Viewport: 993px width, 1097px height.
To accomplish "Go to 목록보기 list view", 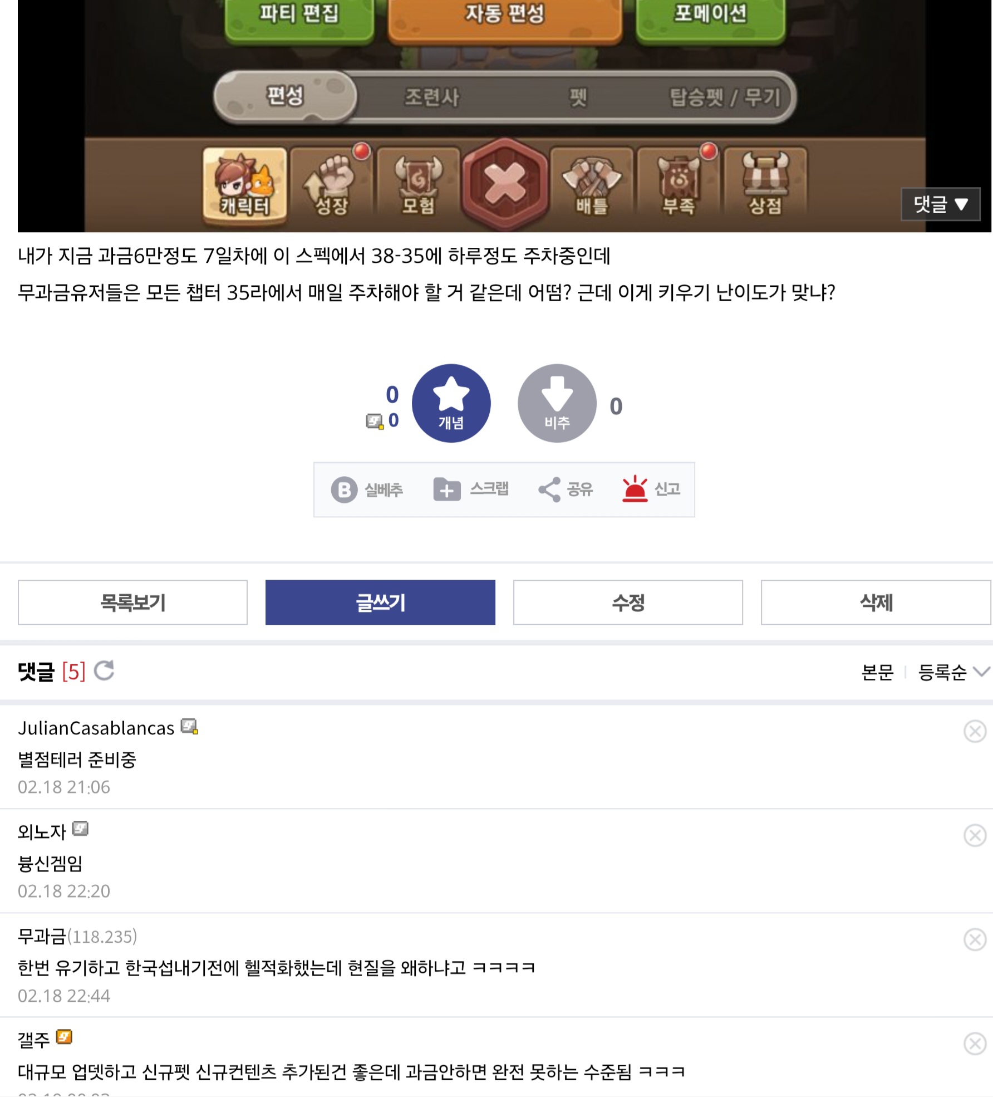I will click(132, 603).
